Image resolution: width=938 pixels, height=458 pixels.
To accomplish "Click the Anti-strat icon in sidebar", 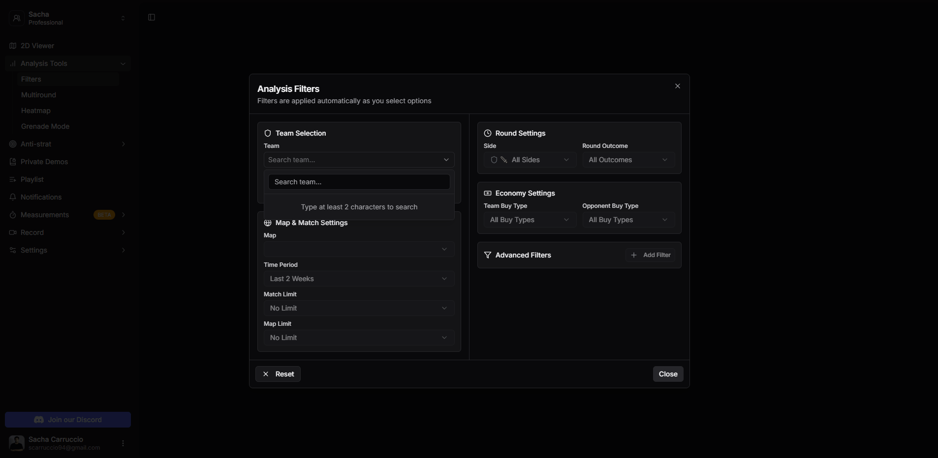I will [x=12, y=144].
